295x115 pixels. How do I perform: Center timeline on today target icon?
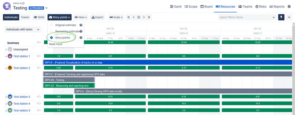[x=139, y=17]
